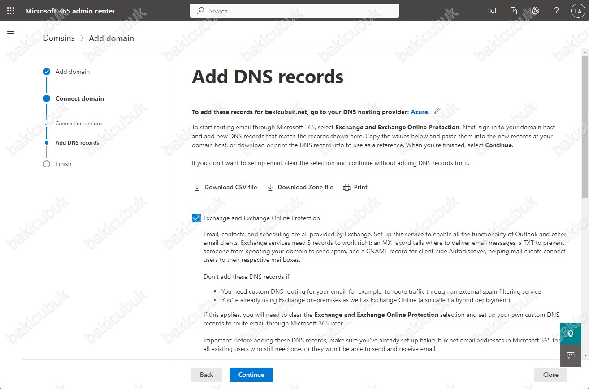Click the Print link text
Screen dimensions: 589x389
coord(360,188)
